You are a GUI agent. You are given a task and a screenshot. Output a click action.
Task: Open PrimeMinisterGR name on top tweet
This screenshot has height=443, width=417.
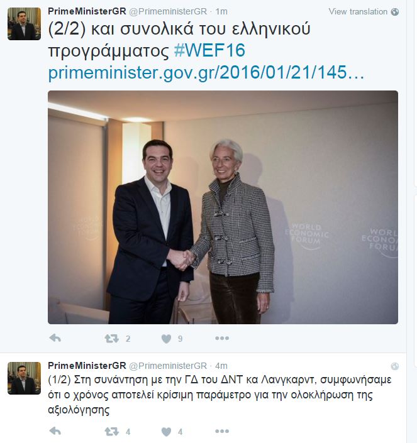pyautogui.click(x=87, y=11)
